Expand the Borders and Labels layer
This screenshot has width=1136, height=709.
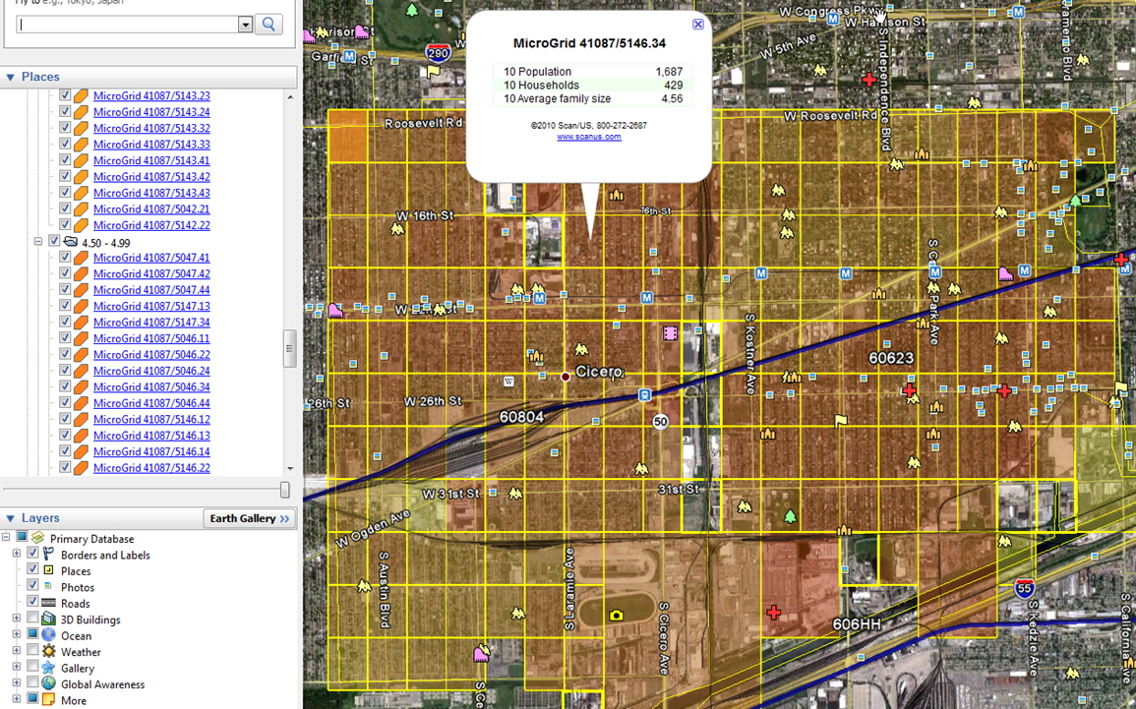click(x=16, y=555)
